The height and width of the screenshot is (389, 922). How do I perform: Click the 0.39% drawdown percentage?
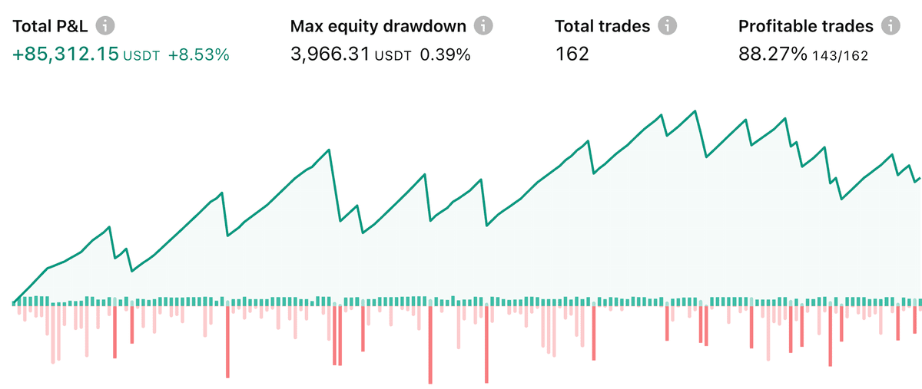[x=445, y=55]
